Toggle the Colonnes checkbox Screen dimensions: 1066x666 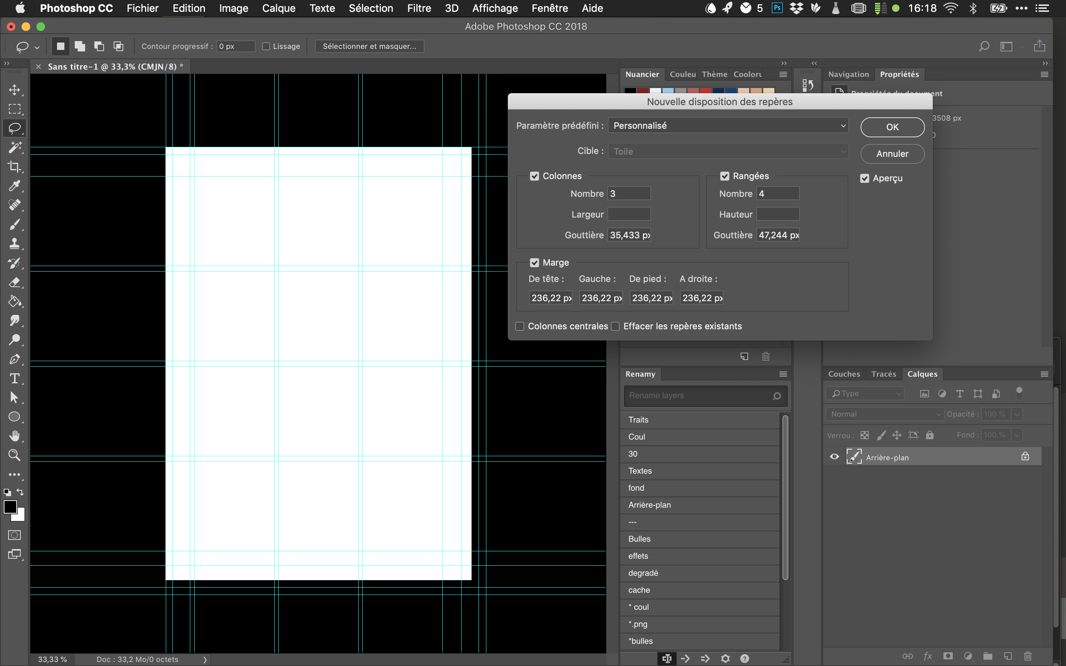(x=535, y=175)
